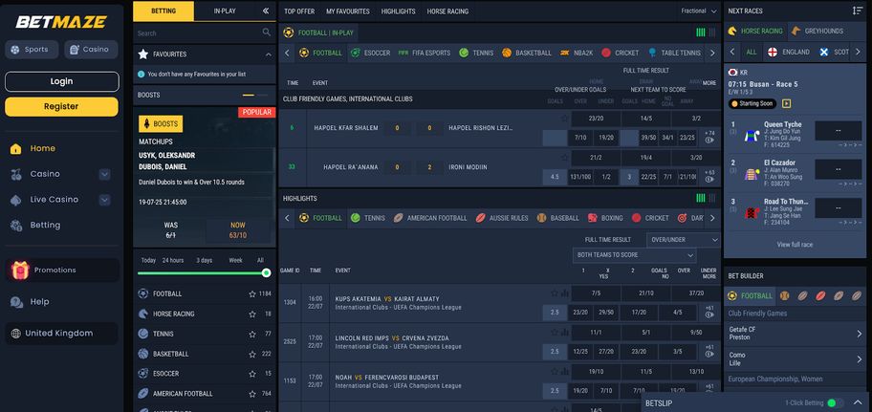Viewport: 872px width, 412px height.
Task: Select the Baseball icon in Highlights
Action: (542, 218)
